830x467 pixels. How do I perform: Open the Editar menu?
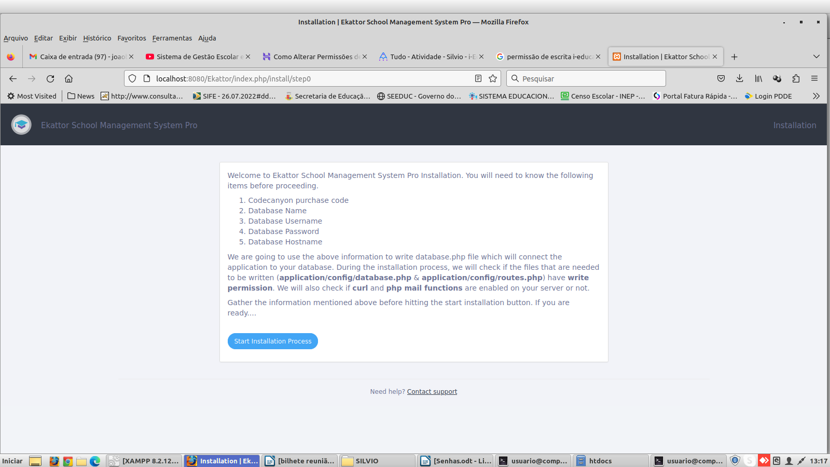44,38
